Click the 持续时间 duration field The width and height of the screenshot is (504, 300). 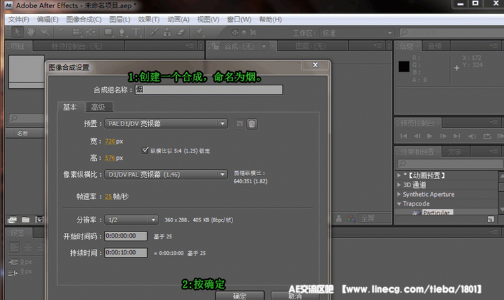tap(126, 253)
